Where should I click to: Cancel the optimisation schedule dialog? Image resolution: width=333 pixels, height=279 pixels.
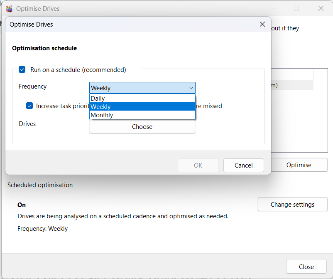243,165
